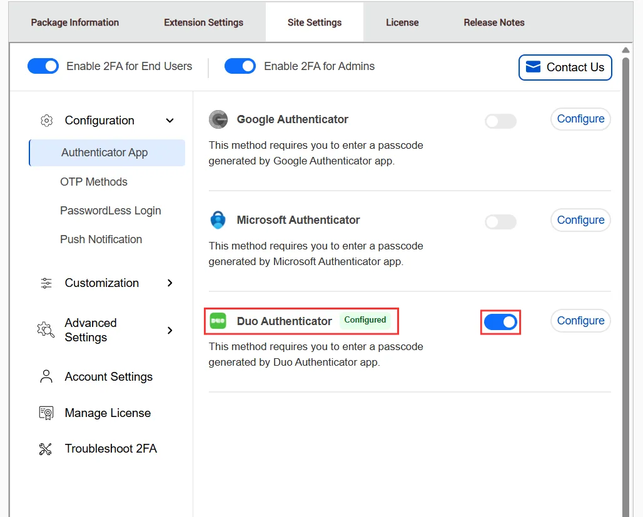The image size is (643, 517).
Task: Click the Contact Us button
Action: [x=565, y=67]
